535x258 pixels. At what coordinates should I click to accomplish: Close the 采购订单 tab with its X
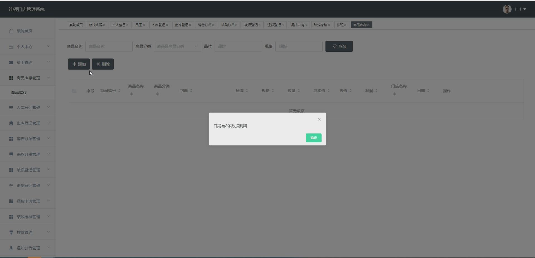click(236, 25)
